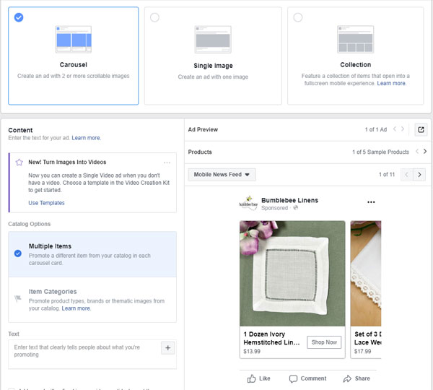Click the ivory hemstitched napkin product image
Image resolution: width=433 pixels, height=390 pixels.
click(292, 273)
